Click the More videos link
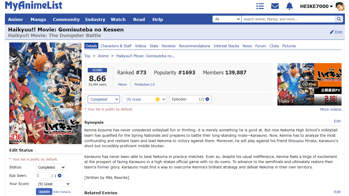Screen dimensions: 349x196 [x=331, y=109]
